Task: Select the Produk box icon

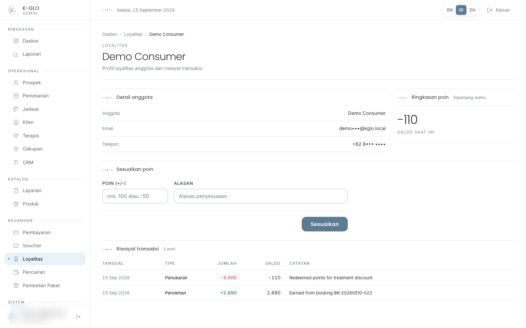Action: click(x=16, y=204)
